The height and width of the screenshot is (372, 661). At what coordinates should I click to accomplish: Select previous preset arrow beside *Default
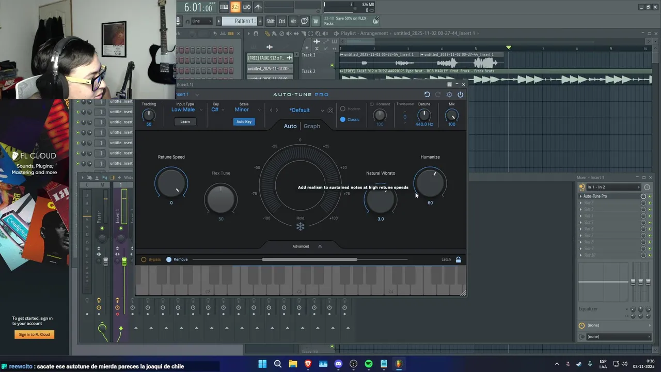pos(271,110)
